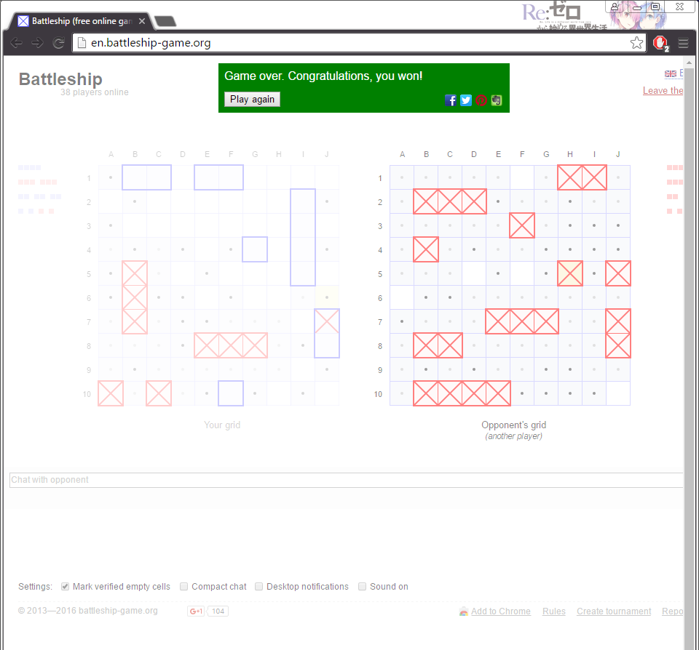Click the Add to Chrome link

[x=500, y=611]
